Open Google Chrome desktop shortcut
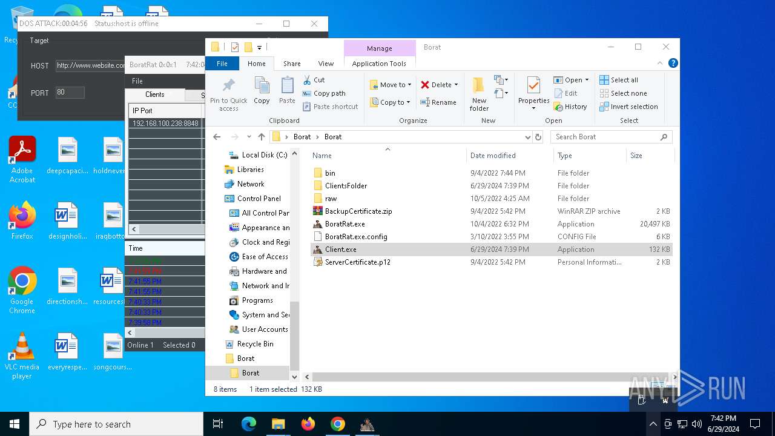The height and width of the screenshot is (436, 775). tap(22, 291)
